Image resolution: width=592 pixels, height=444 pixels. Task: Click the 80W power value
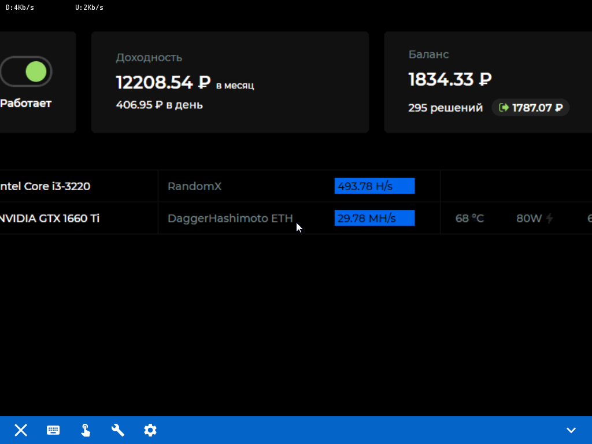click(528, 218)
